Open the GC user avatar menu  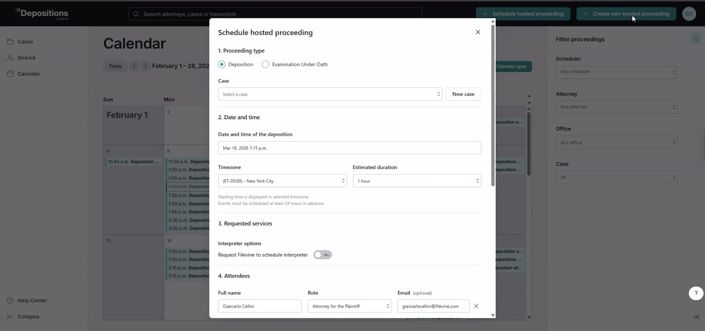pos(689,14)
